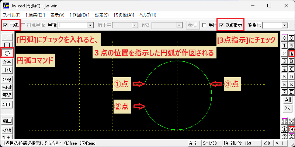Image resolution: width=295 pixels, height=147 pixels.
Task: Select layer group 8 circle button
Action: coord(291,122)
